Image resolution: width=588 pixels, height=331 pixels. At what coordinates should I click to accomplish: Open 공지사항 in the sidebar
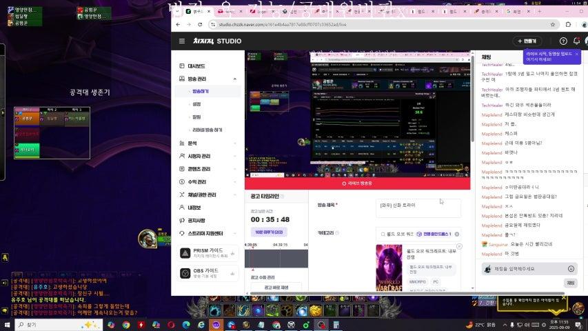(196, 220)
